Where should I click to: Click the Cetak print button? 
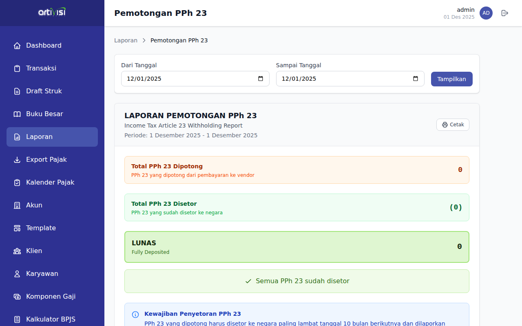(x=453, y=125)
